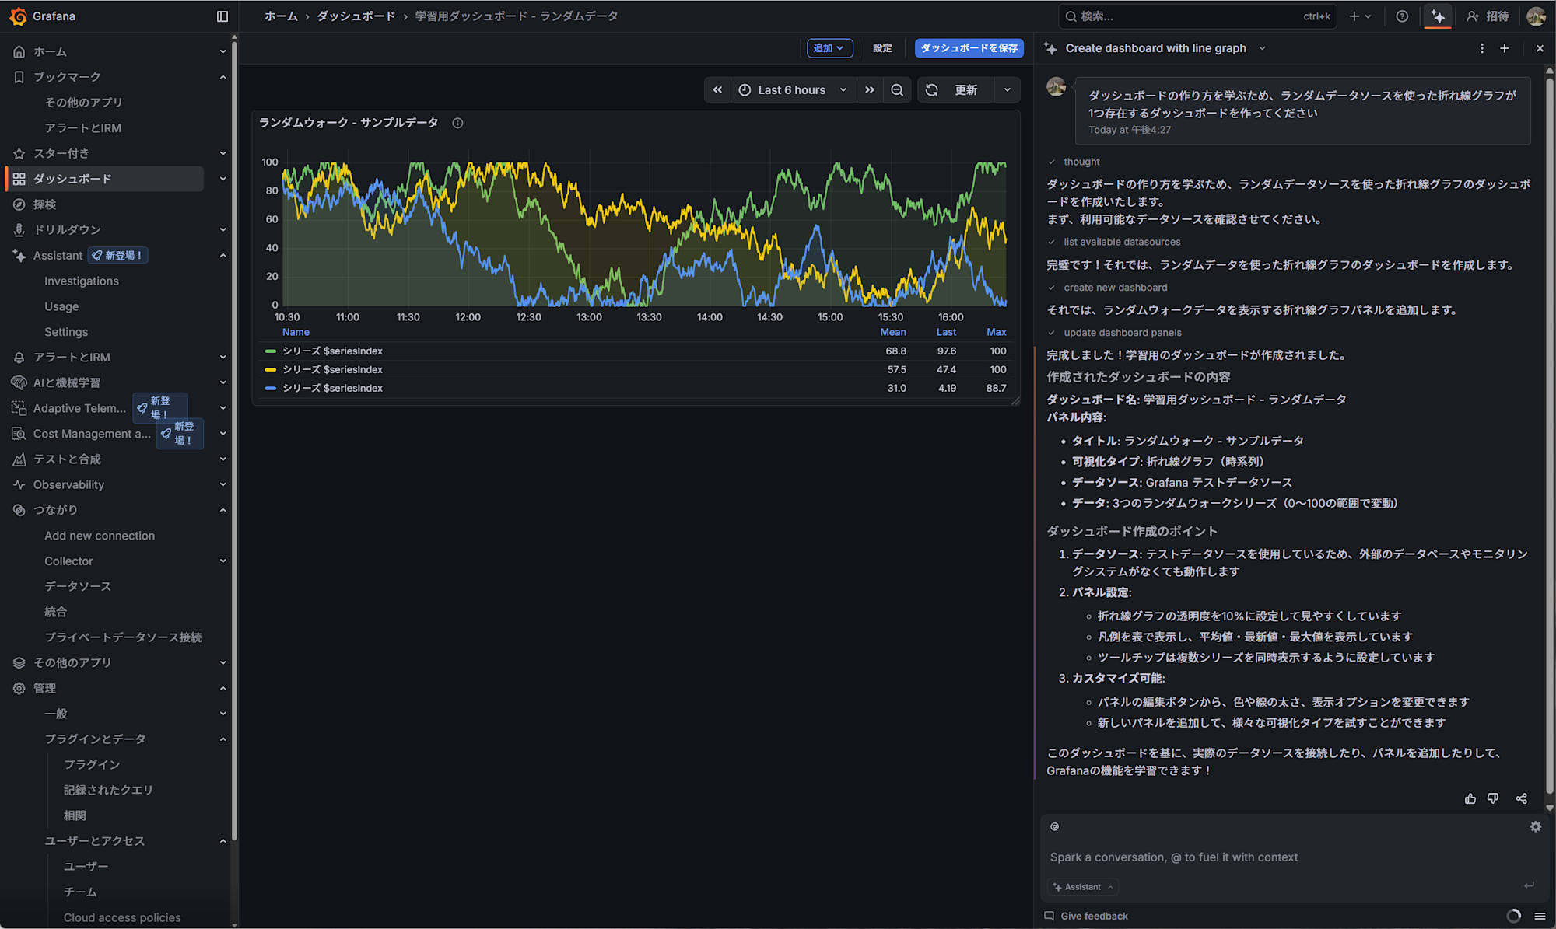Toggle the sidebar dock menu button
The height and width of the screenshot is (929, 1556).
click(x=223, y=16)
